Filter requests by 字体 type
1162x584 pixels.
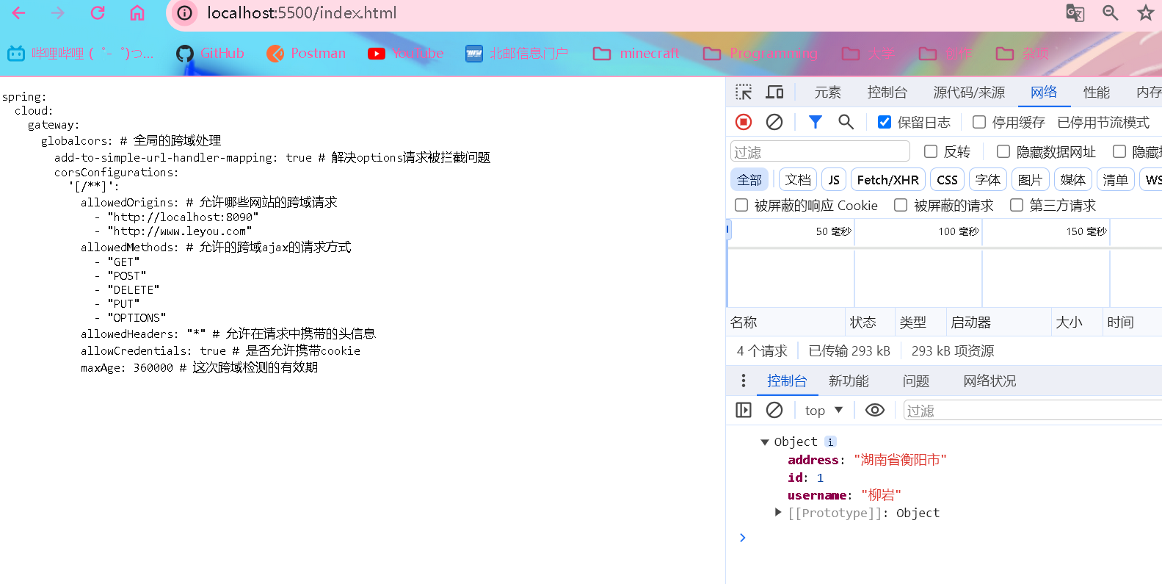(x=988, y=179)
